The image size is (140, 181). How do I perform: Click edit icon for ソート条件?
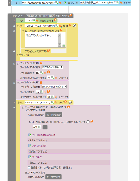pos(30,157)
